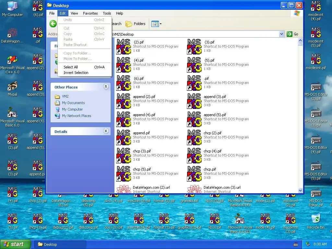Collapse the Other Places panel
332x249 pixels.
pos(106,86)
